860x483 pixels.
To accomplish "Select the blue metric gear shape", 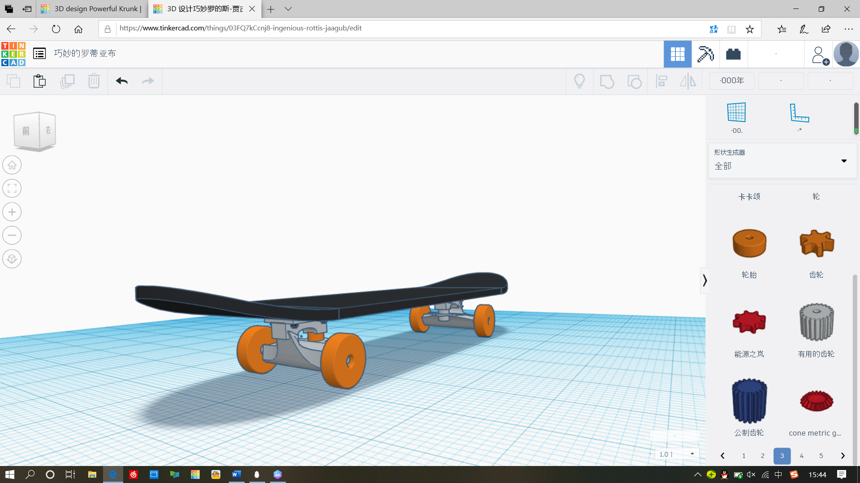I will pos(749,401).
